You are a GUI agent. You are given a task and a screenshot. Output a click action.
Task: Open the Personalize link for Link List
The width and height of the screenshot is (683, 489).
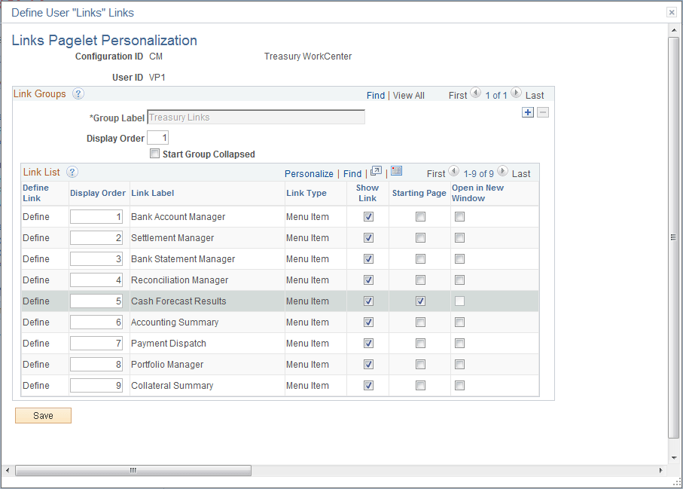coord(309,173)
